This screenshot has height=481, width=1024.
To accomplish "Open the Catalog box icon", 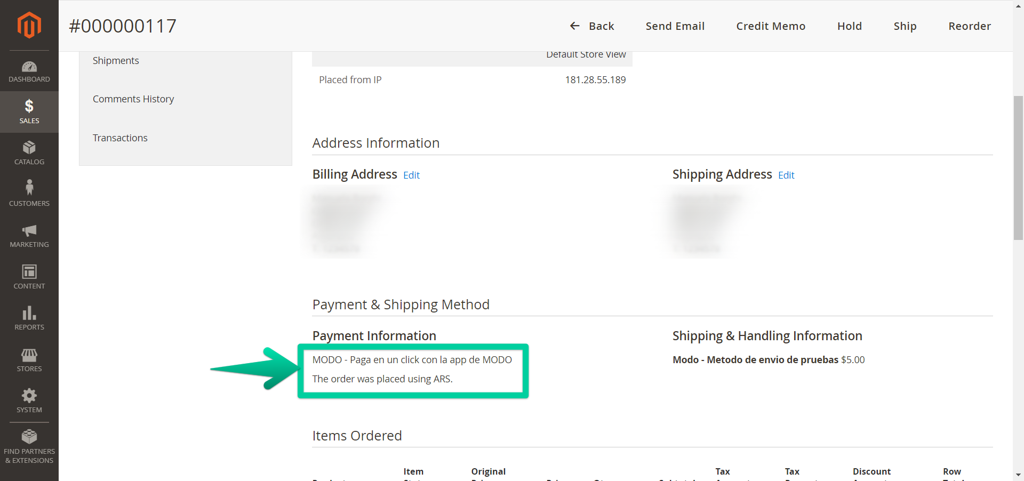I will [29, 148].
